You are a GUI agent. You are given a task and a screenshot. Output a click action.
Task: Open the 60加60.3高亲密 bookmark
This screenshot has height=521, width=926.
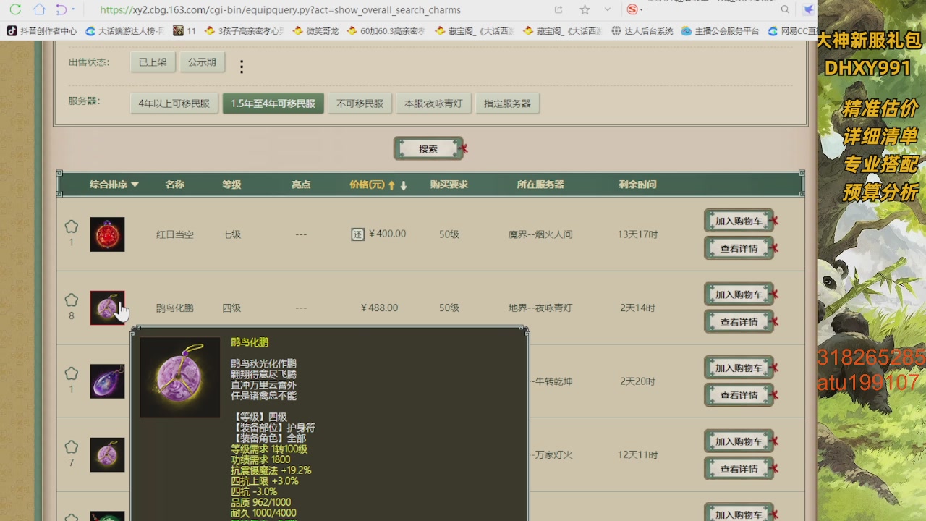[386, 31]
